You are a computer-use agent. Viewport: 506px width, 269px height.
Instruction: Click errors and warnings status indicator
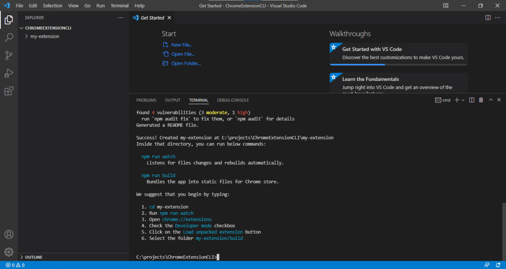[15, 265]
